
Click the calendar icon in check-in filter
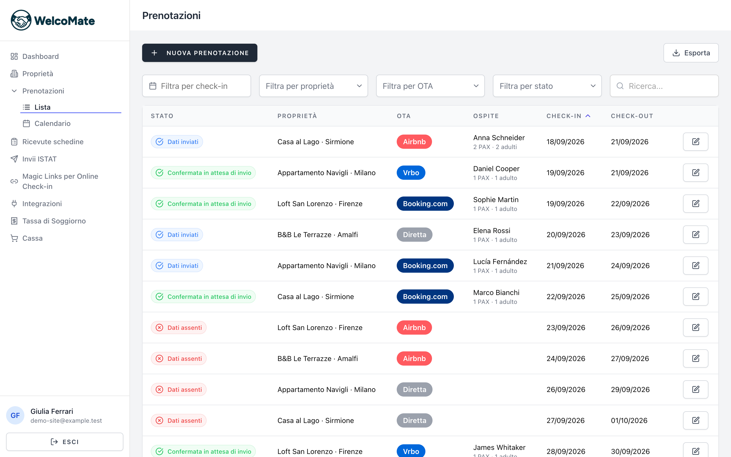coord(153,86)
